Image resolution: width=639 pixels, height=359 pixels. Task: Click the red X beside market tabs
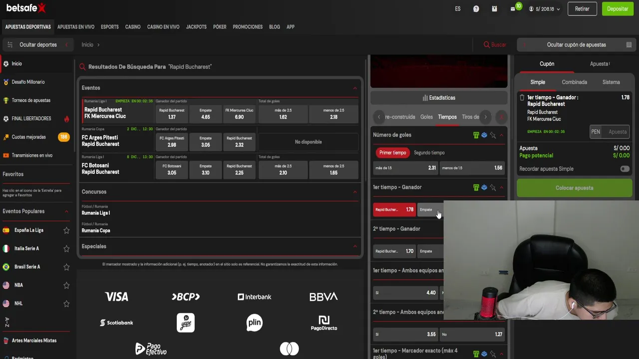tap(501, 117)
